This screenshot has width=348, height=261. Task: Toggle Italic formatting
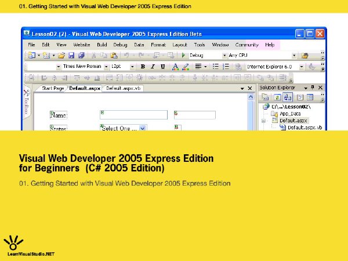click(x=153, y=67)
